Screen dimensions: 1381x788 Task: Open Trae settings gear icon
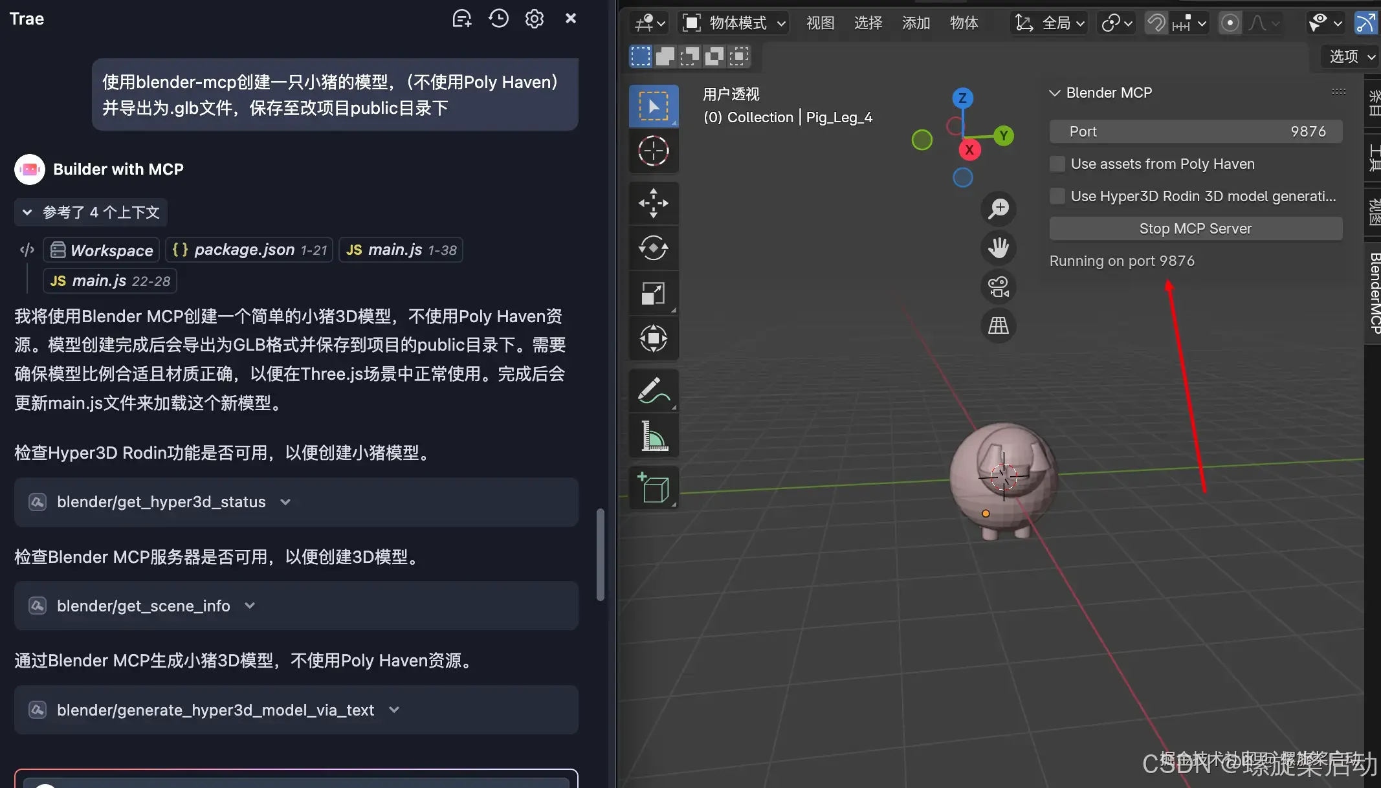click(x=534, y=18)
